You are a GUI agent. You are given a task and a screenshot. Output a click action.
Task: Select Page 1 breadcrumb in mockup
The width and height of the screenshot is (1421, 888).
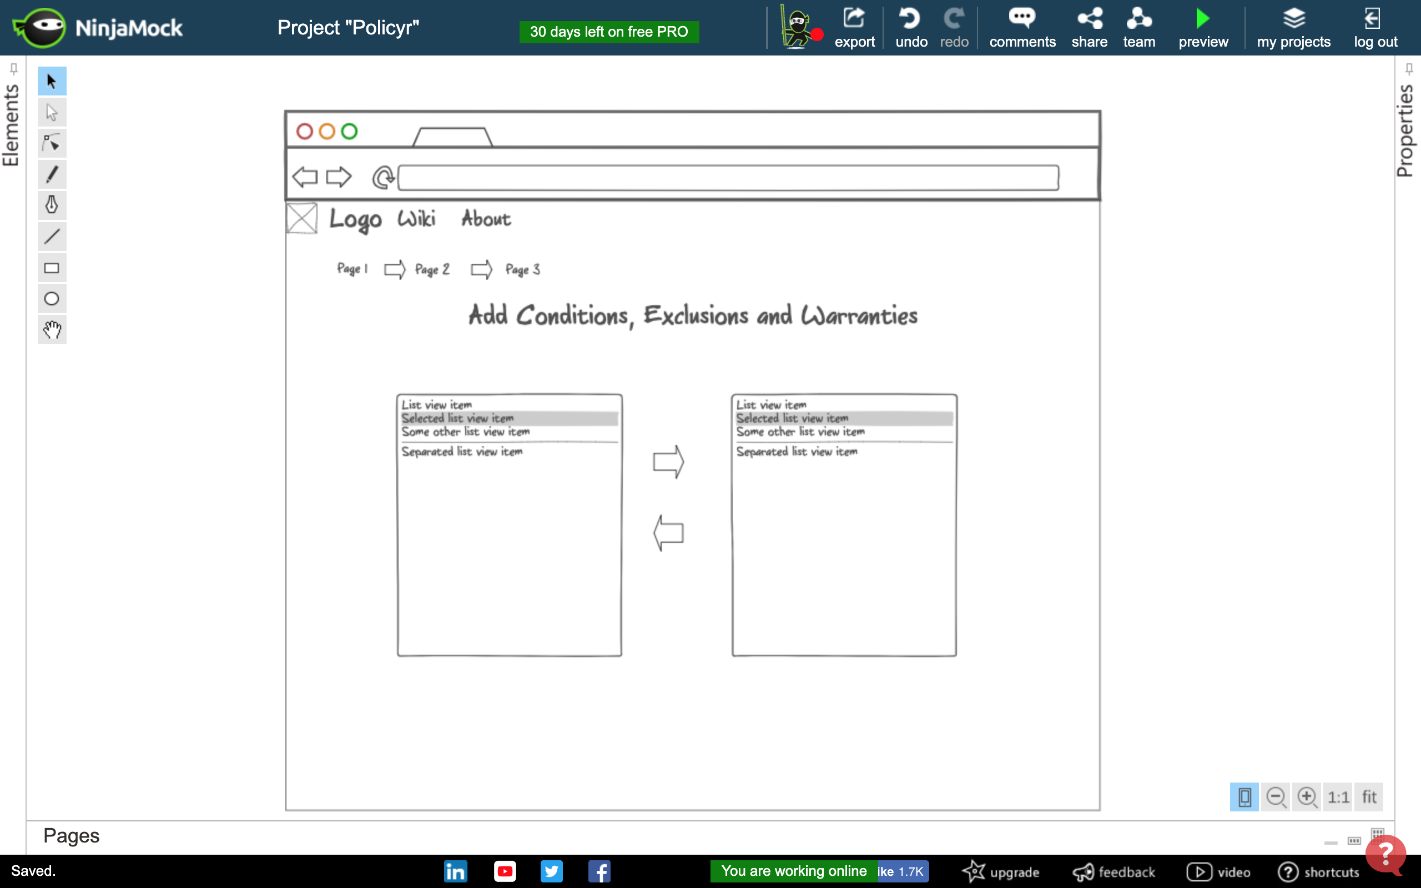click(x=352, y=269)
